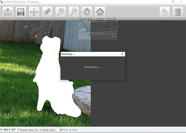Screen dimensions: 186x133
Task: Zoom in with the magnifier plus icon
Action: [x=60, y=12]
